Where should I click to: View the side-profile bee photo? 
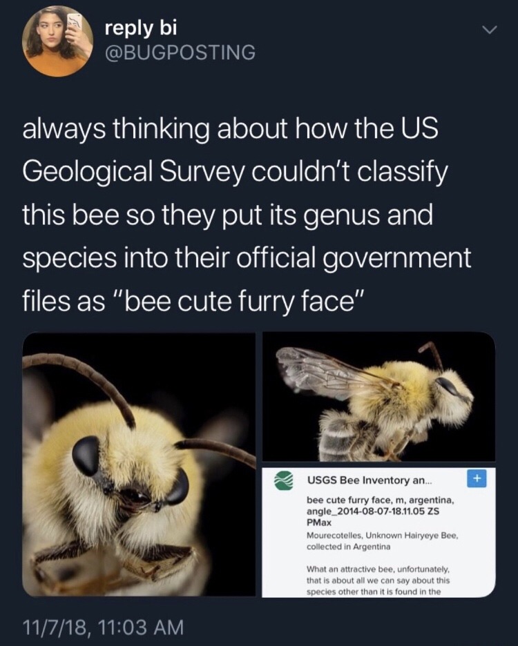(378, 395)
